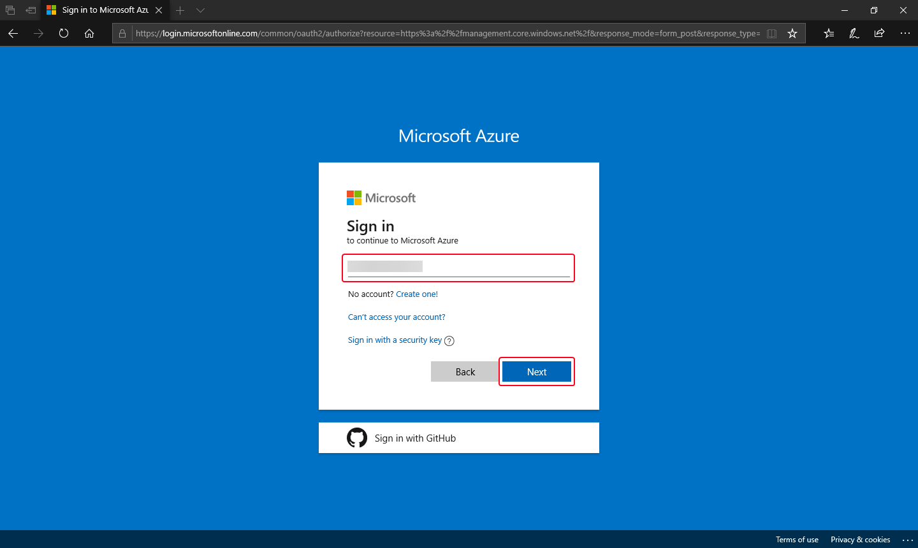The width and height of the screenshot is (918, 548).
Task: Open help beside sign in with security key
Action: click(x=449, y=341)
